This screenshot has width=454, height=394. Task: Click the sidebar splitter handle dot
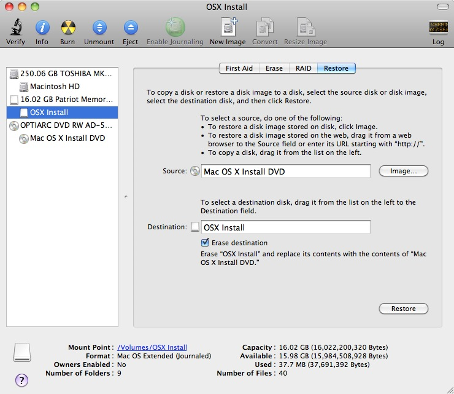pyautogui.click(x=126, y=197)
